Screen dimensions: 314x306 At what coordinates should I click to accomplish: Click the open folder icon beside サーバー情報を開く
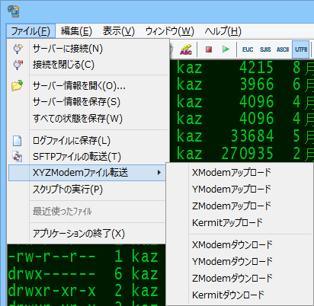pos(18,86)
